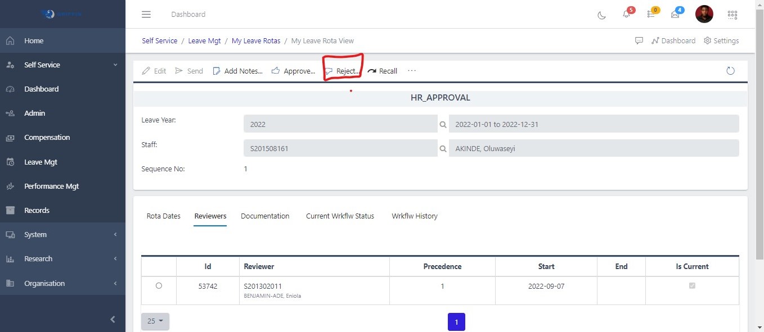764x332 pixels.
Task: Click the refresh icon in toolbar
Action: point(730,71)
